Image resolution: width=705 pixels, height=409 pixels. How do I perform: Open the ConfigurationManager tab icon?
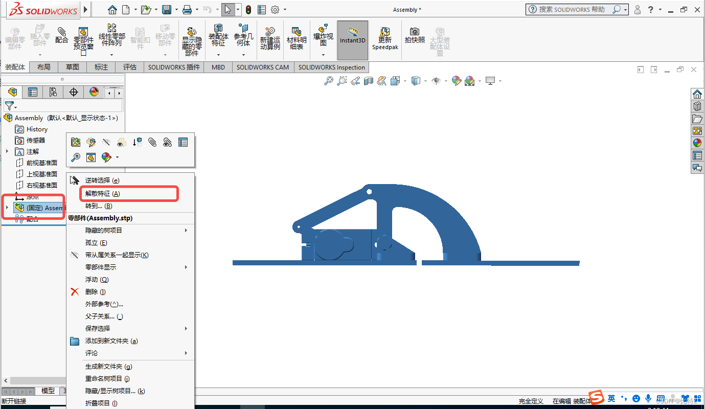(53, 92)
